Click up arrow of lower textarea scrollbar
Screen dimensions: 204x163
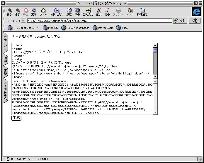[x=155, y=81]
